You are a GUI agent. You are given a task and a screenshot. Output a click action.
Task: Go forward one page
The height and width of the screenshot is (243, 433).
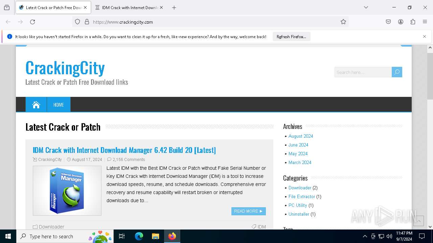coord(20,22)
